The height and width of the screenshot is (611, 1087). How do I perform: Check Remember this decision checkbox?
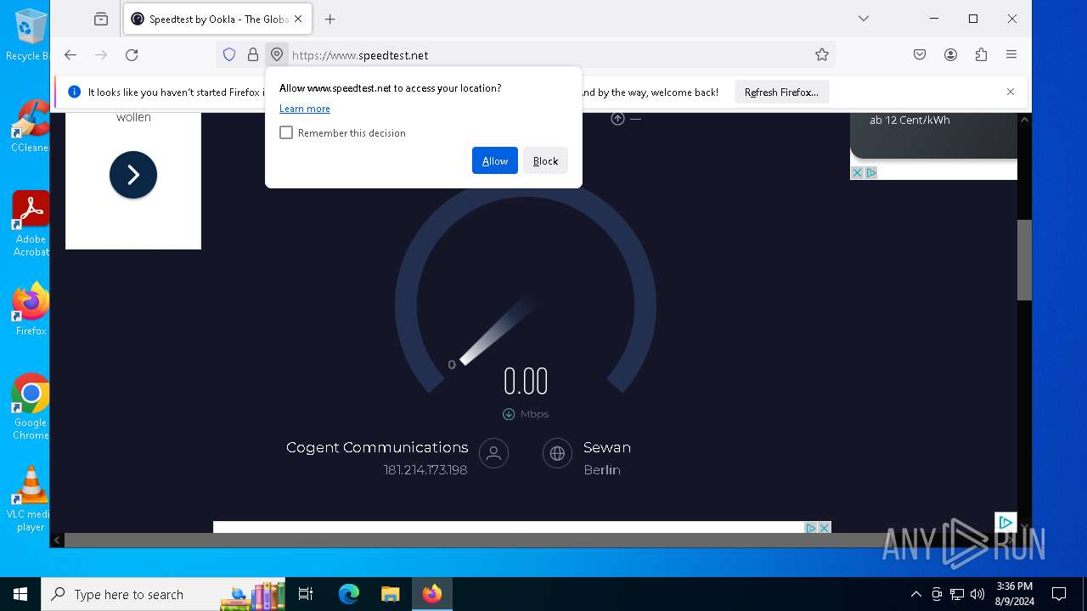pos(286,133)
